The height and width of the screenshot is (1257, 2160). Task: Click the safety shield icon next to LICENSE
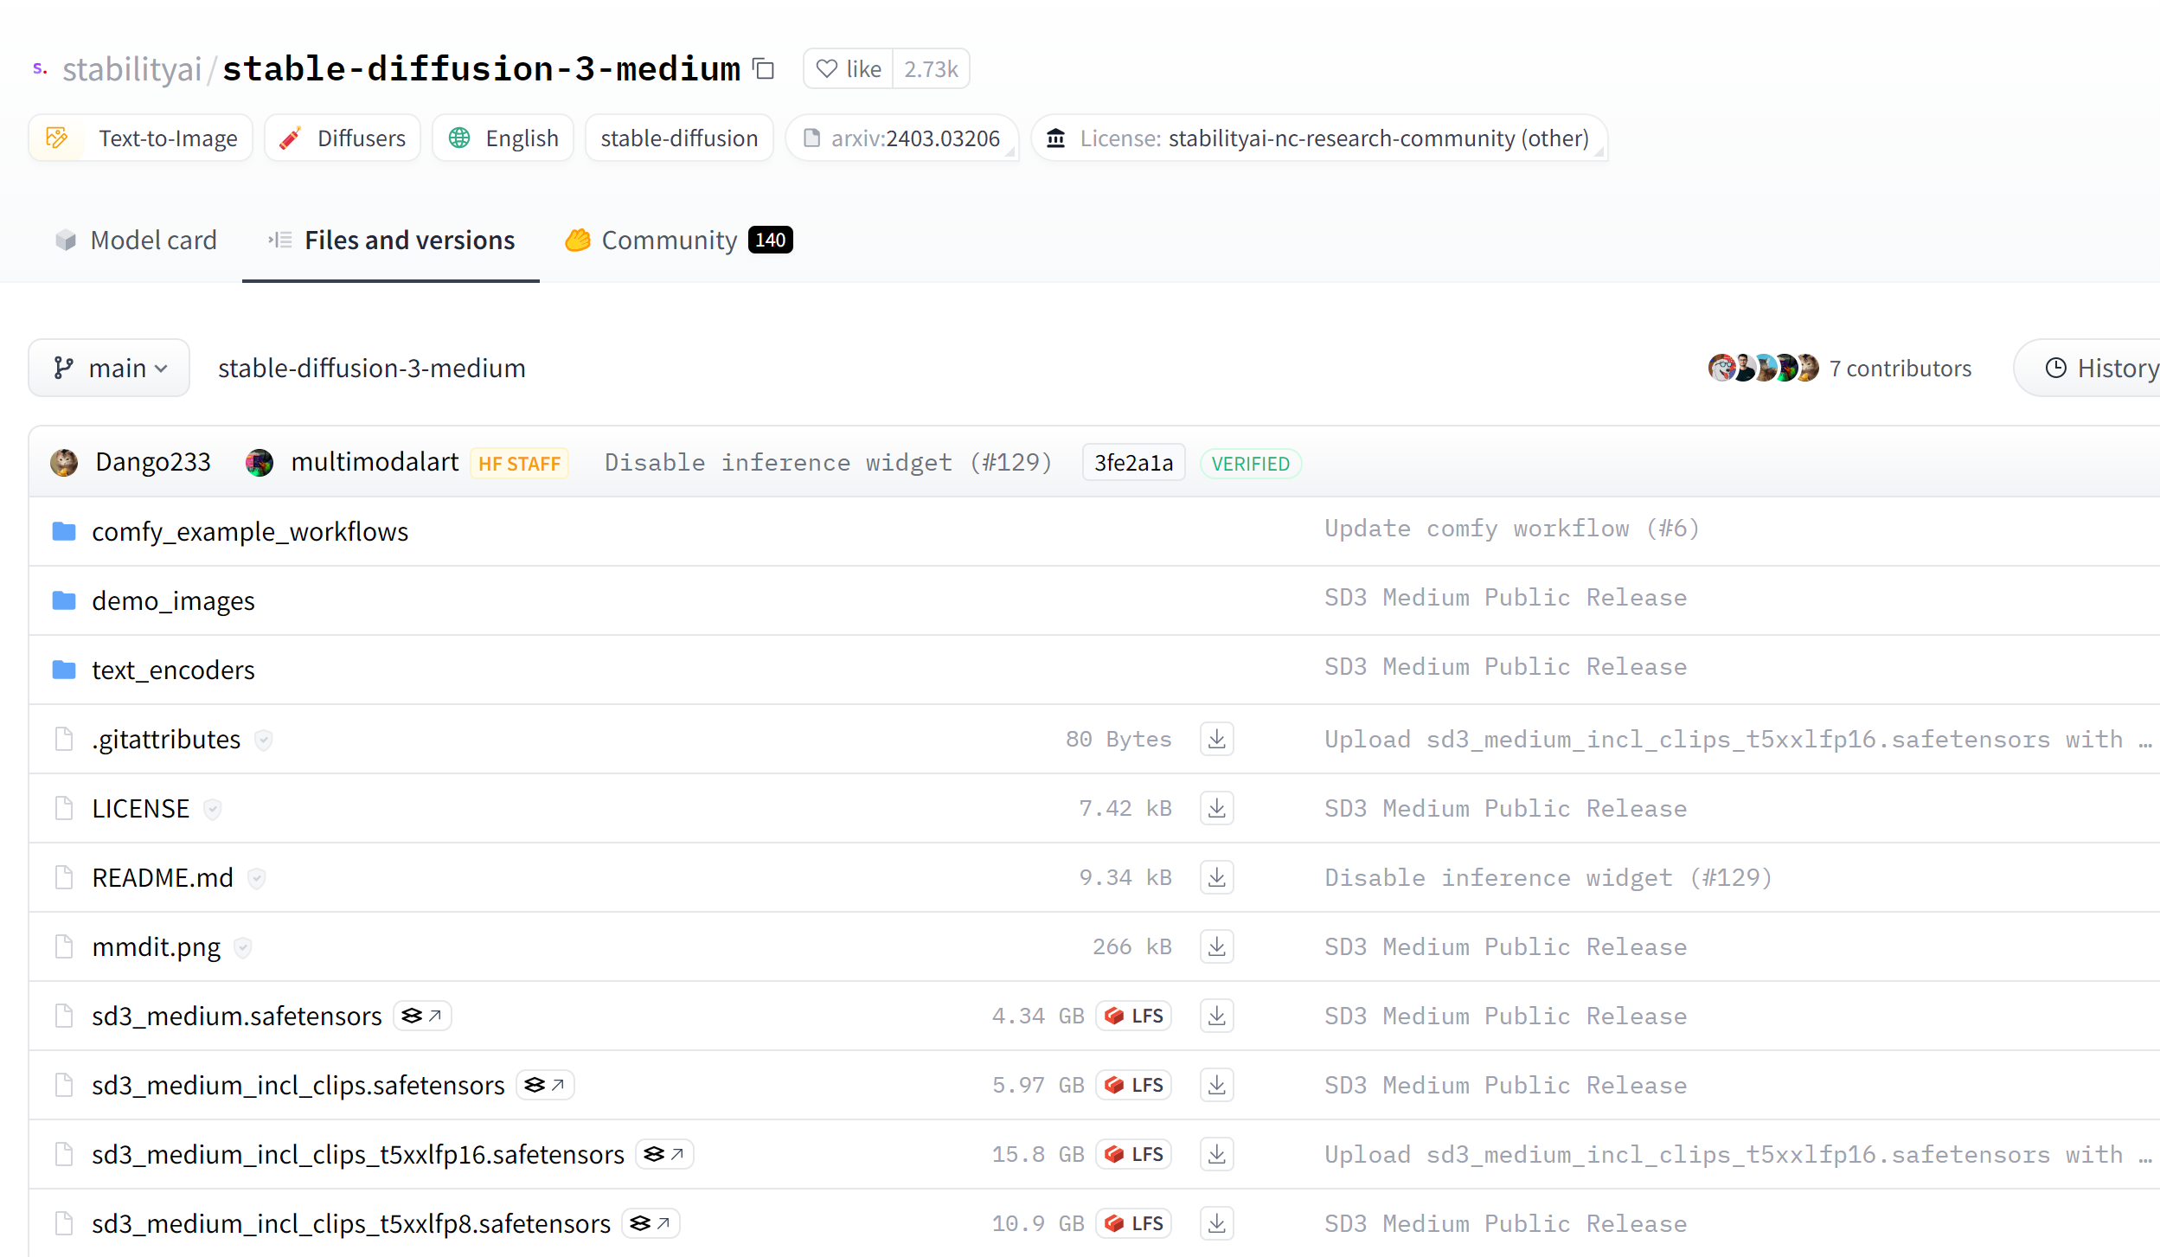[213, 809]
